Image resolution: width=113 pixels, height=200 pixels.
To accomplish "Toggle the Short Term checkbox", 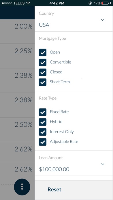I will tap(43, 82).
